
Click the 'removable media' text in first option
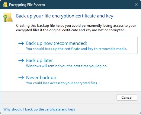coord(113,49)
